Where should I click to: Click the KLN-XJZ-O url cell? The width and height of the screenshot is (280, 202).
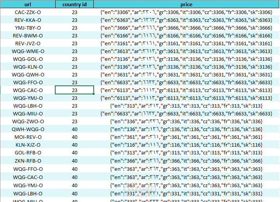(x=28, y=145)
